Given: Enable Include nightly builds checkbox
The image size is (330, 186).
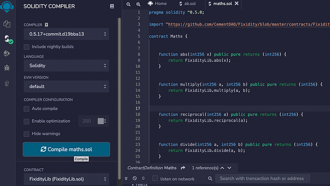Looking at the screenshot, I should tap(26, 47).
